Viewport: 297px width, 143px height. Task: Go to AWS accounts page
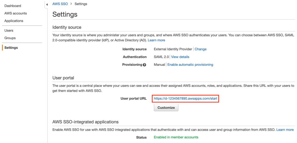(x=15, y=13)
